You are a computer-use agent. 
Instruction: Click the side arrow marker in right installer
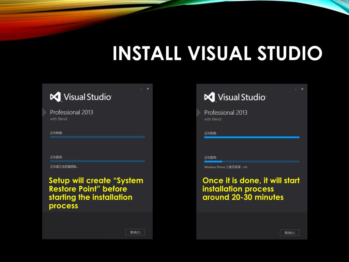(199, 113)
